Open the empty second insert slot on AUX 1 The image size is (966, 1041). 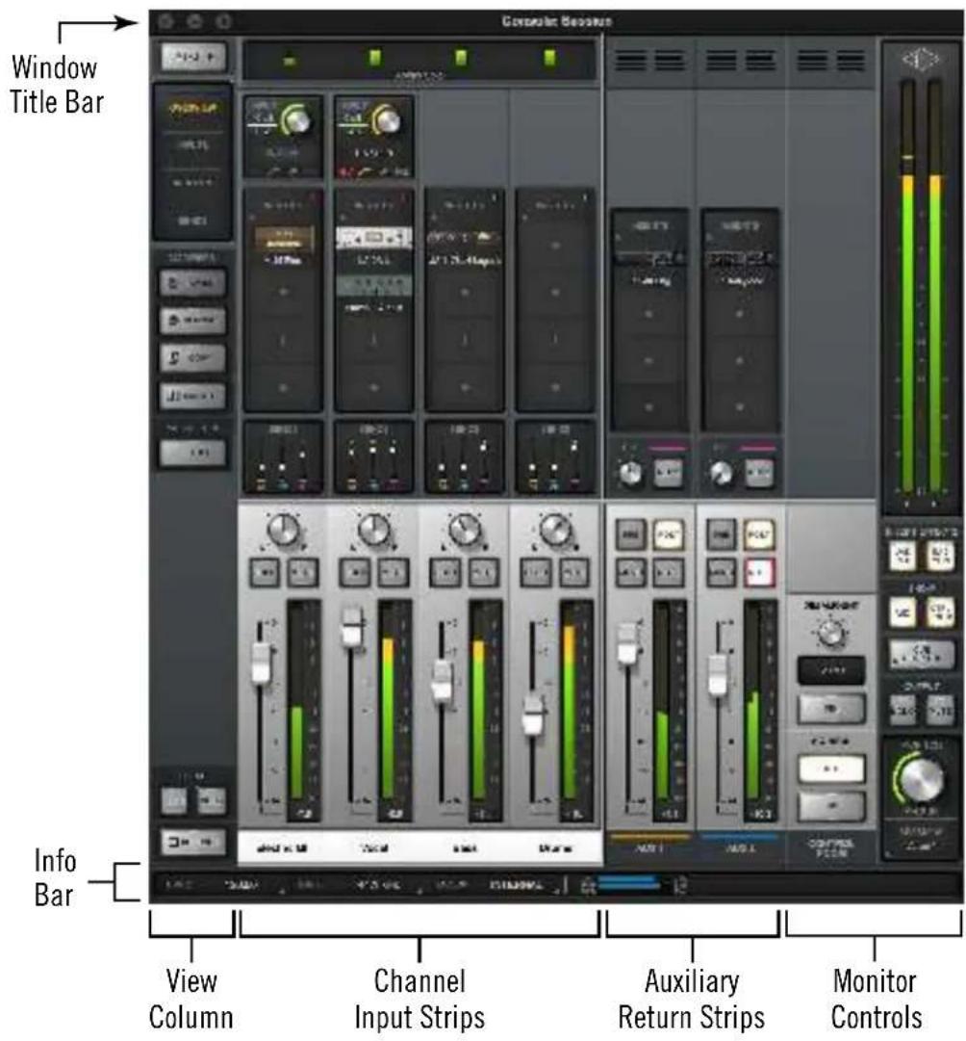(x=649, y=313)
